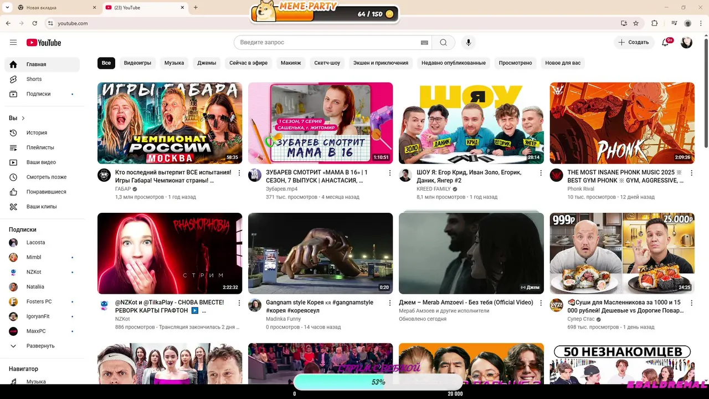
Task: Expand the Вы section chevron
Action: (x=23, y=118)
